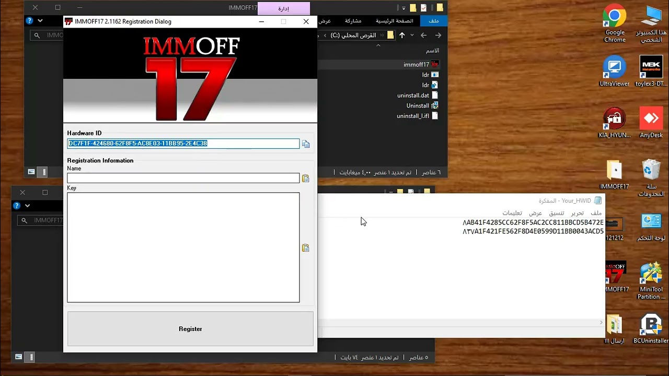This screenshot has height=376, width=669.
Task: Click into the Key text area
Action: point(183,248)
